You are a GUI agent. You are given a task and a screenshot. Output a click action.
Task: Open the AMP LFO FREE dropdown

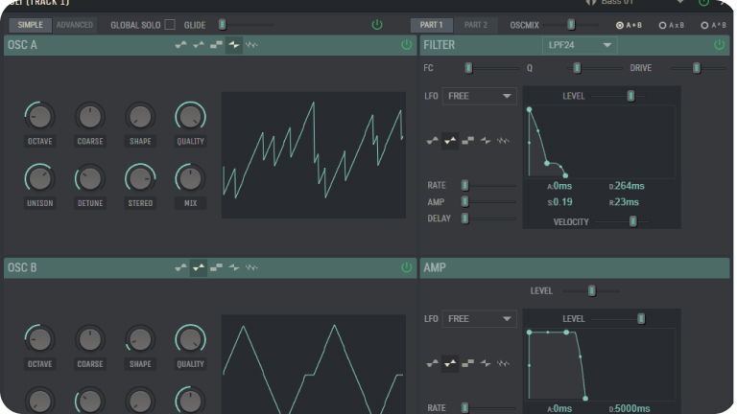coord(480,319)
